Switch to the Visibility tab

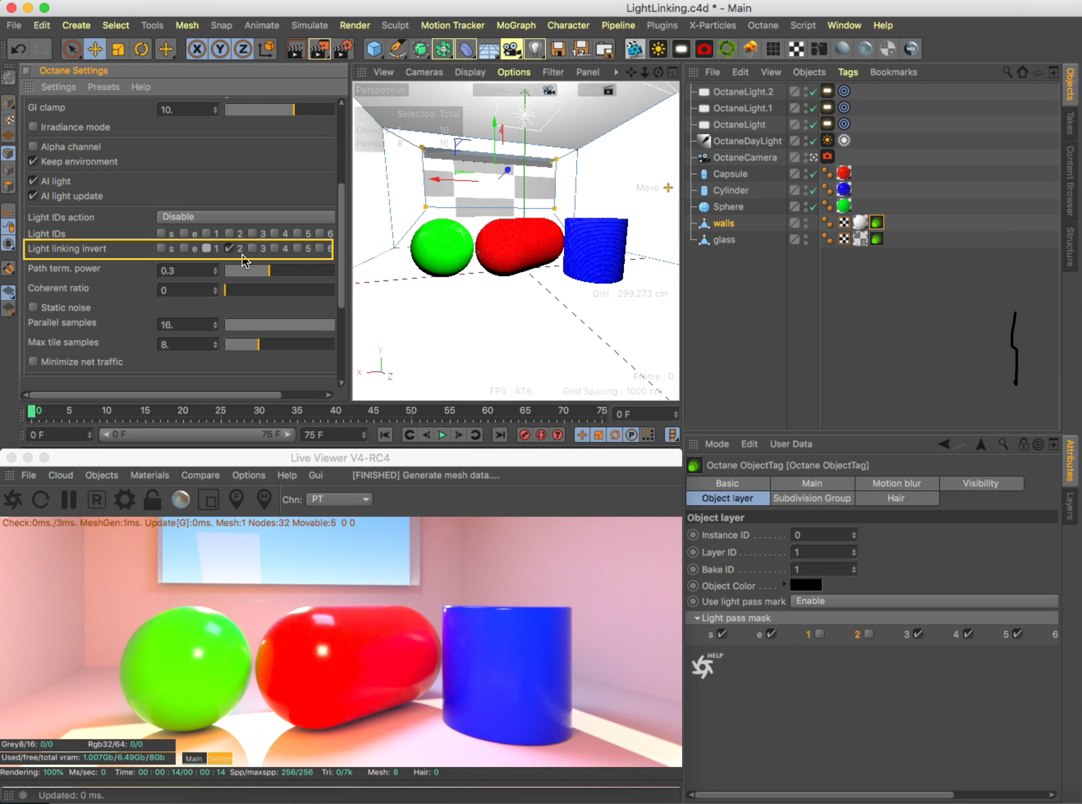point(980,483)
